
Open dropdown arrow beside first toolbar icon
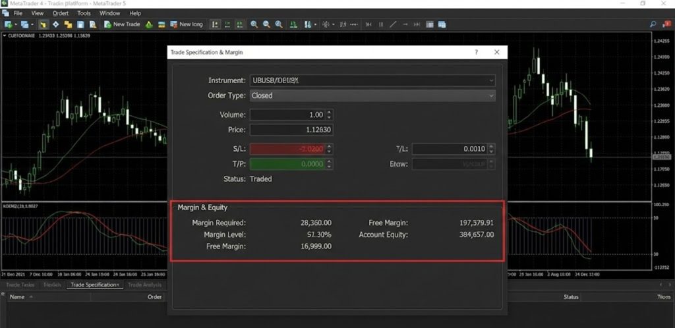point(16,24)
